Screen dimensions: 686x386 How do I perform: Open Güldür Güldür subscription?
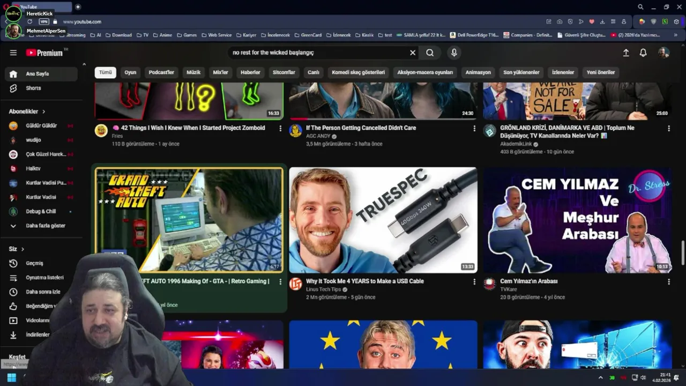[41, 125]
